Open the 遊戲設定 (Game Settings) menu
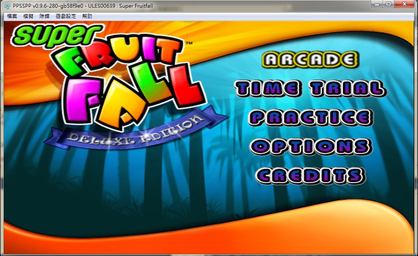This screenshot has width=418, height=256. coord(65,16)
